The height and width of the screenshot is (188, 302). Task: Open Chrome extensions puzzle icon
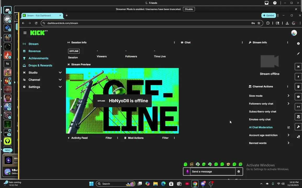pyautogui.click(x=268, y=23)
